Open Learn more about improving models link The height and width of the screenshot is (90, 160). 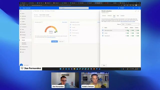click(x=128, y=21)
